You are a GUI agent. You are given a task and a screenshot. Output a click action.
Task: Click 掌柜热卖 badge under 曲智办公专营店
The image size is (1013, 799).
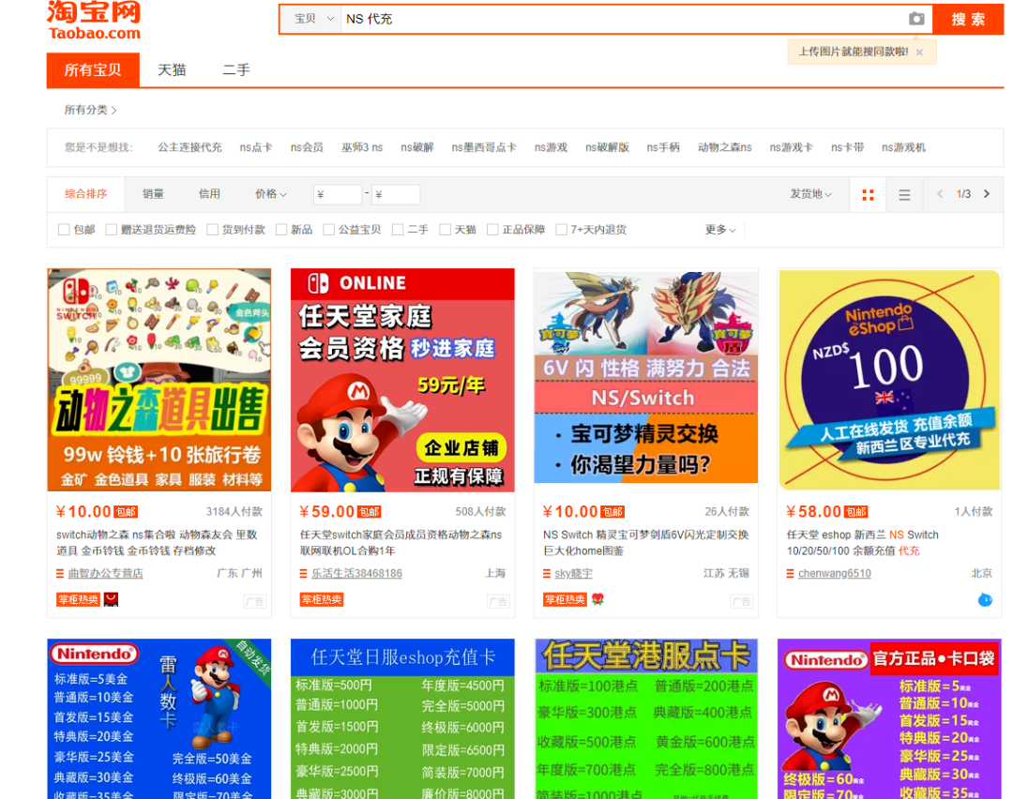(x=78, y=600)
